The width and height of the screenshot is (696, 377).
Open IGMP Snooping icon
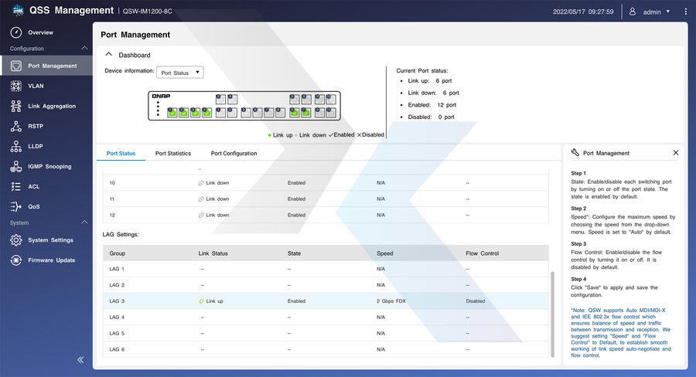point(16,166)
